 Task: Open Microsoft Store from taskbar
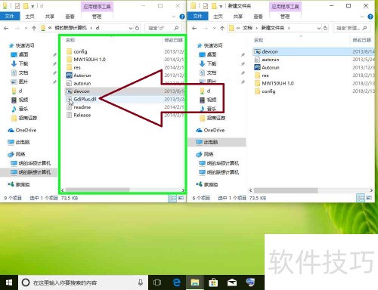pos(213,282)
